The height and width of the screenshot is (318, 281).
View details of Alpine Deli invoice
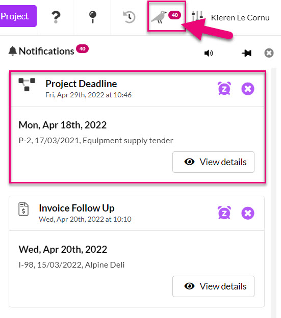213,286
